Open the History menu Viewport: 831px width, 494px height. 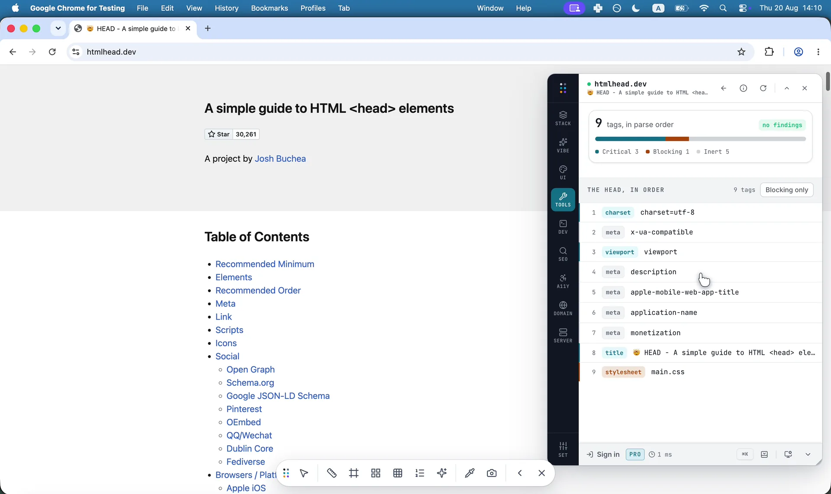[x=226, y=8]
